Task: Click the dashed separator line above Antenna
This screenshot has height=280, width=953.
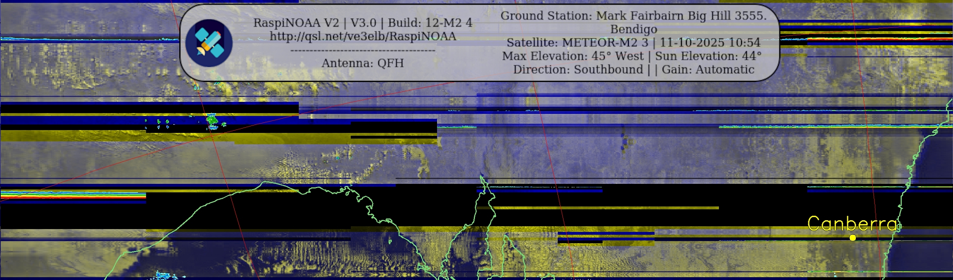Action: 362,50
